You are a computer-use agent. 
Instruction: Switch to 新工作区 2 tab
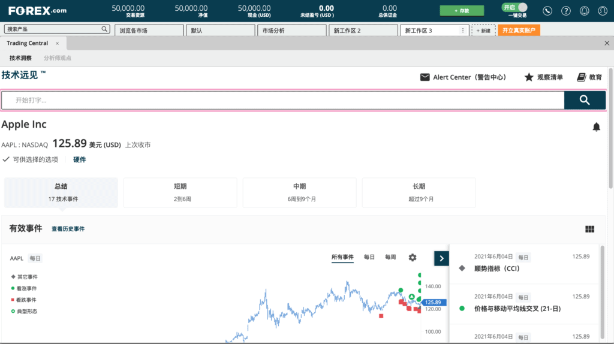(363, 31)
